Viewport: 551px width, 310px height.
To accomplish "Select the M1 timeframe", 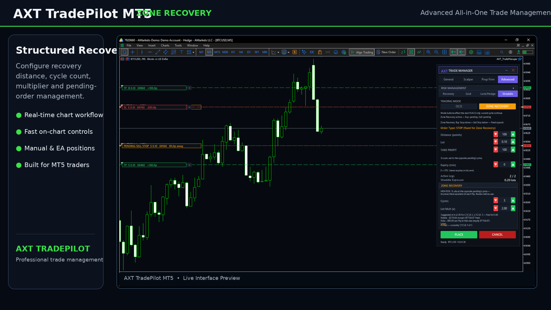I will tap(201, 52).
